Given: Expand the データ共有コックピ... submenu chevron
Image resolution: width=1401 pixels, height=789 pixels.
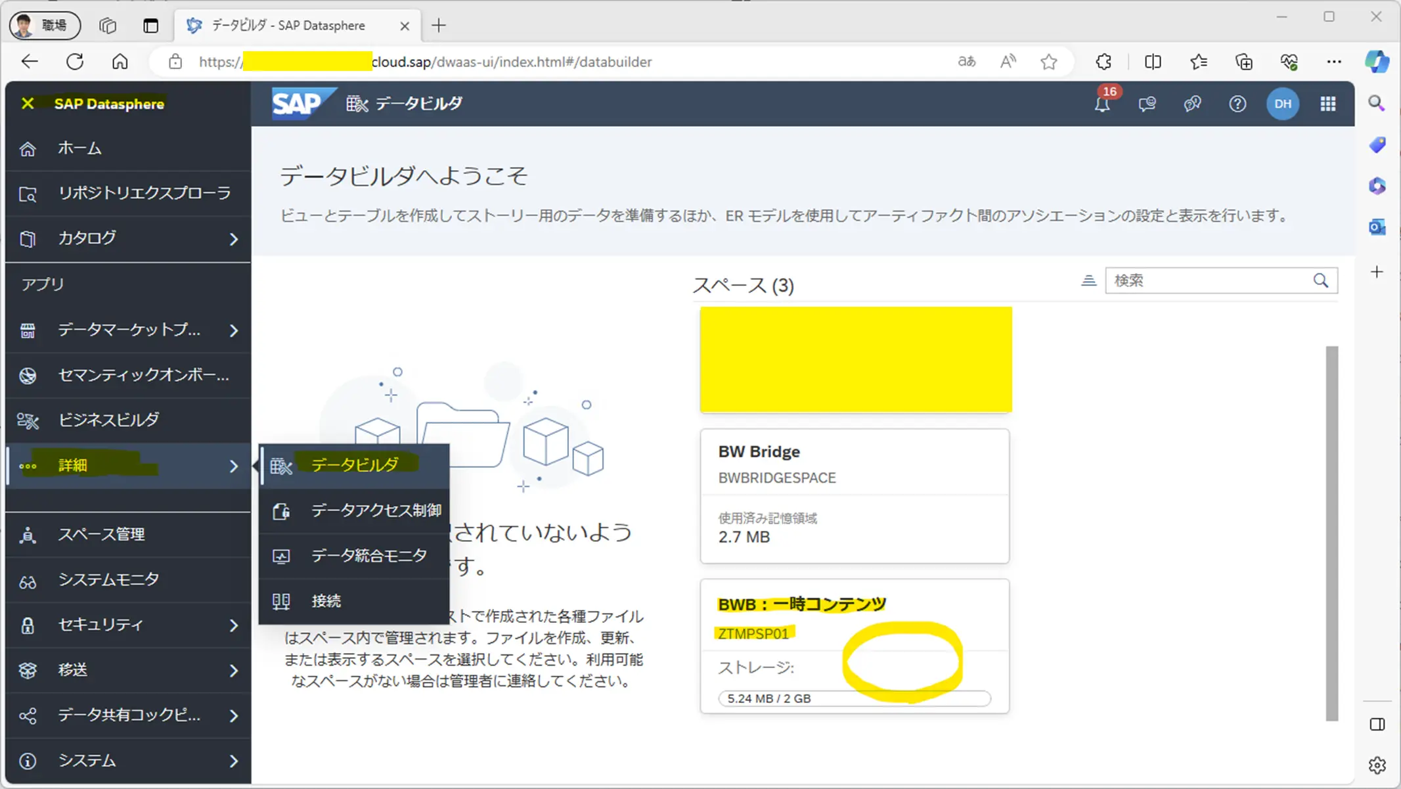Looking at the screenshot, I should pos(234,716).
